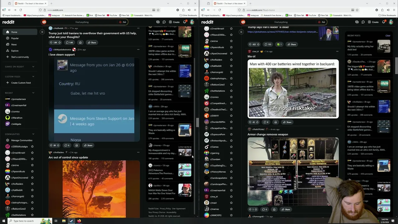Click Firefox icon in the taskbar
Screen dimensions: 398x224
point(79,221)
